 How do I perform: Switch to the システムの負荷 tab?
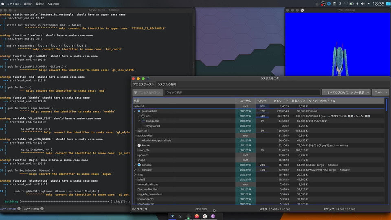click(167, 84)
